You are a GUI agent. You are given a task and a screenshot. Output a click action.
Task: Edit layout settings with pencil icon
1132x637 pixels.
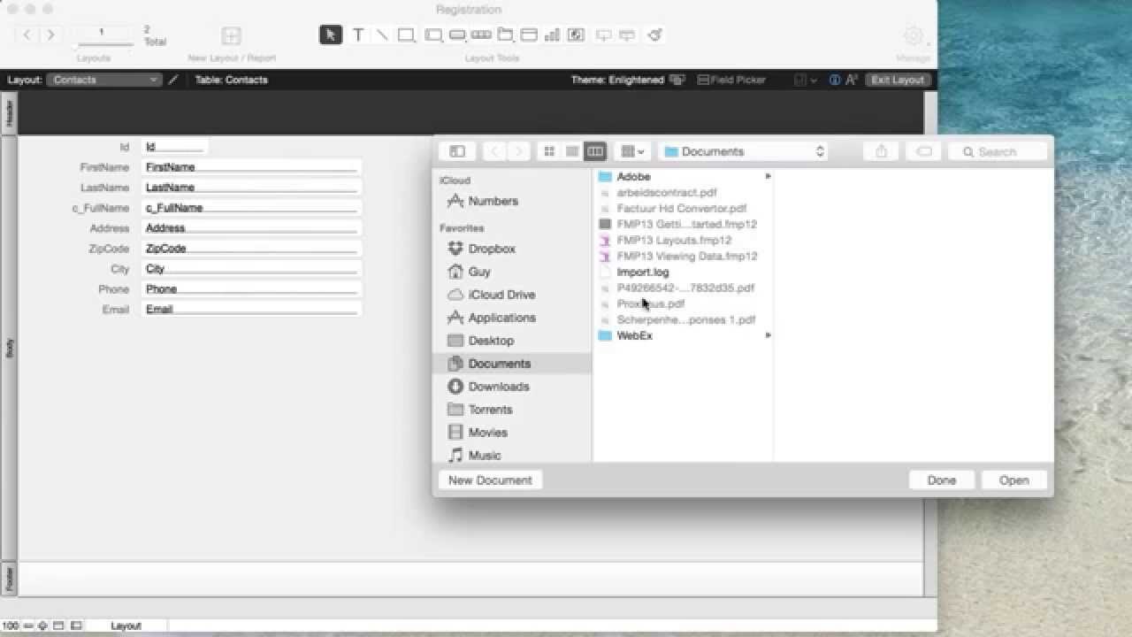(173, 80)
